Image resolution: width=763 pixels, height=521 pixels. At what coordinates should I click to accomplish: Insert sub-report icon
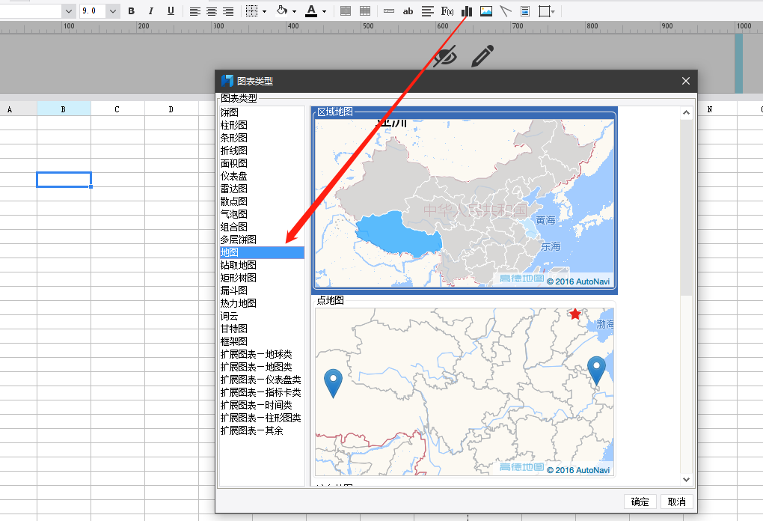coord(525,10)
